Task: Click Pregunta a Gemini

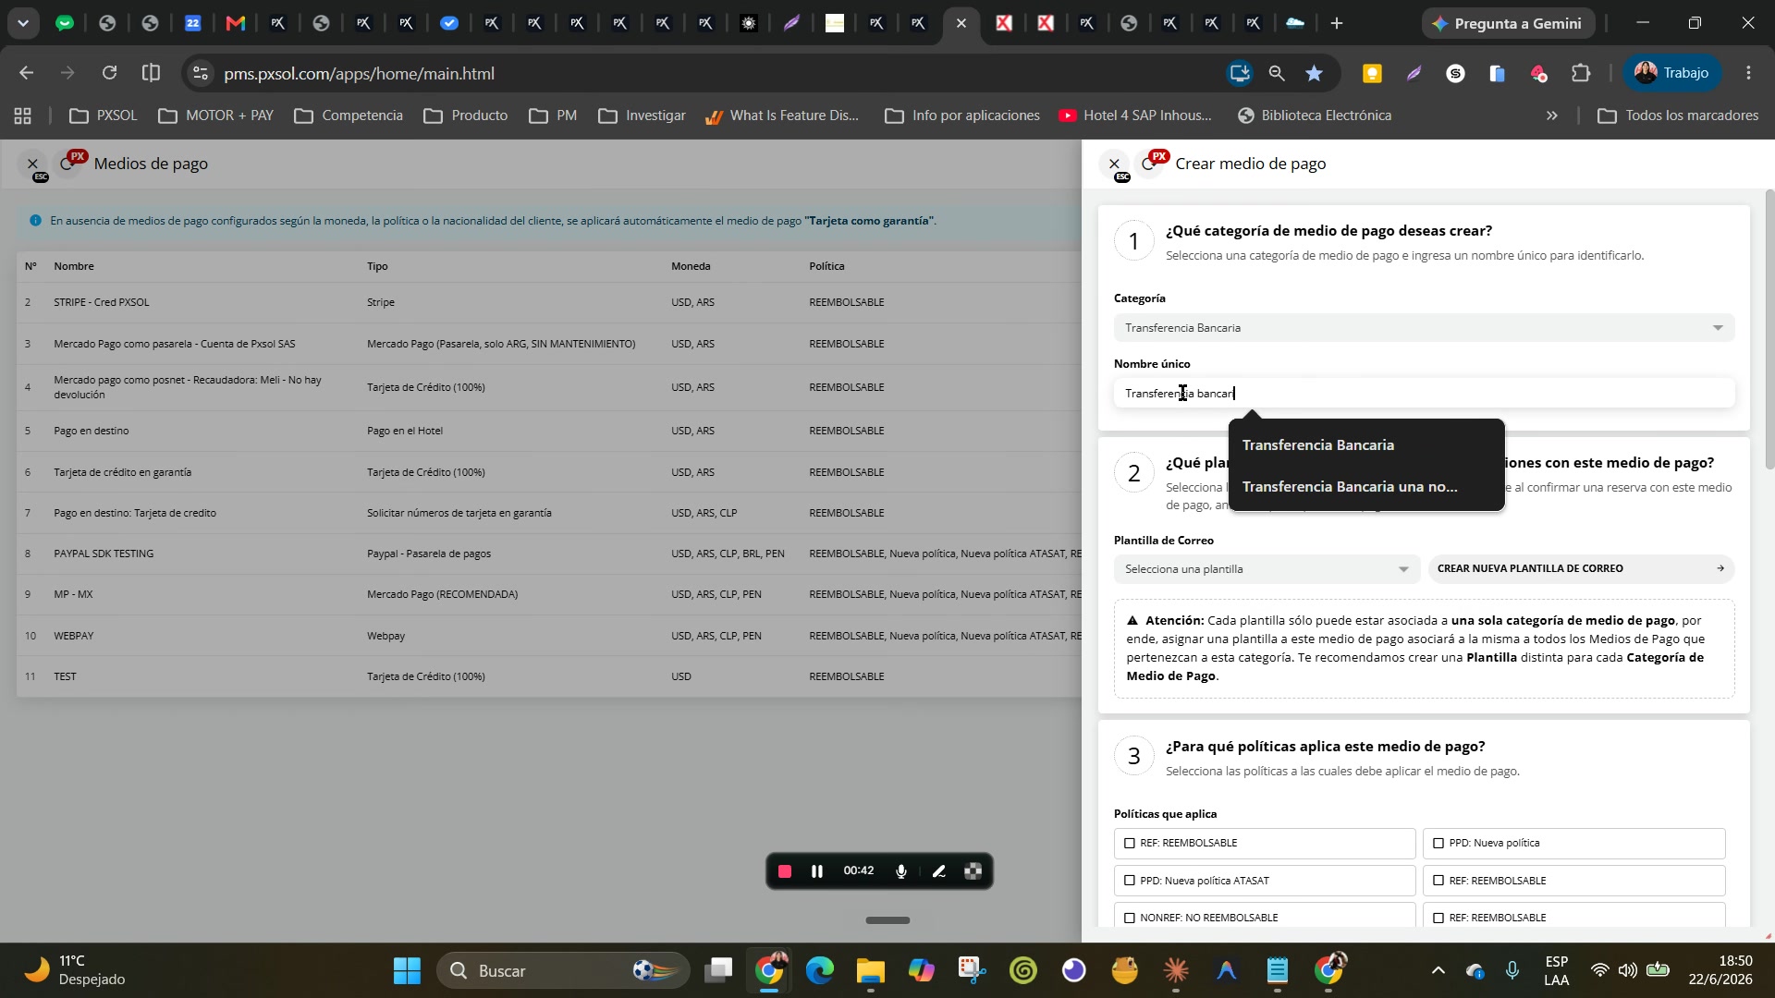Action: pyautogui.click(x=1508, y=23)
